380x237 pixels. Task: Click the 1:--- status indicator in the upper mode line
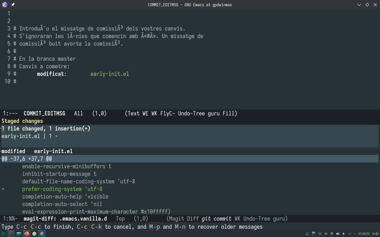10,113
